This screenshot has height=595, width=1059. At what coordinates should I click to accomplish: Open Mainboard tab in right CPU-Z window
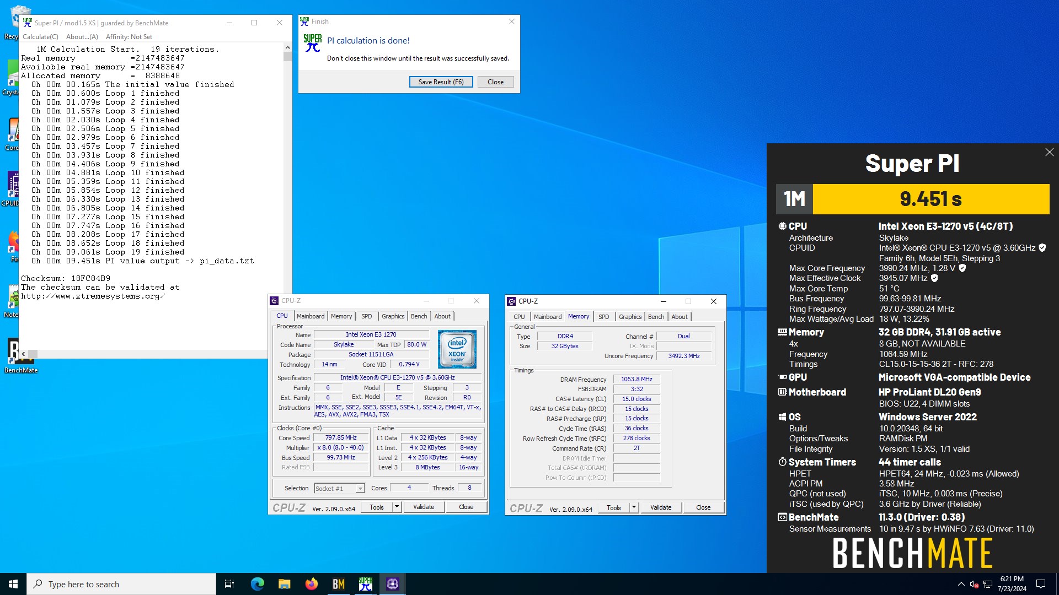(x=548, y=316)
